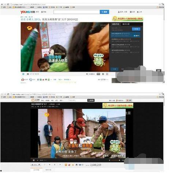Focus the Youku search input box
Viewport: 183px width, 173px height.
76,12
